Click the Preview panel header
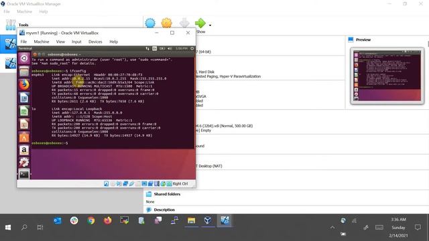Screen dimensions: 429x241 pyautogui.click(x=363, y=39)
